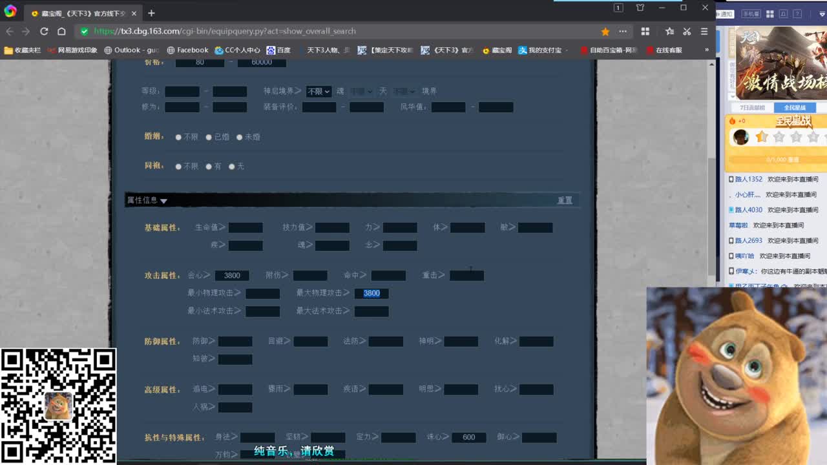Click the tab count indicator icon

(x=618, y=8)
